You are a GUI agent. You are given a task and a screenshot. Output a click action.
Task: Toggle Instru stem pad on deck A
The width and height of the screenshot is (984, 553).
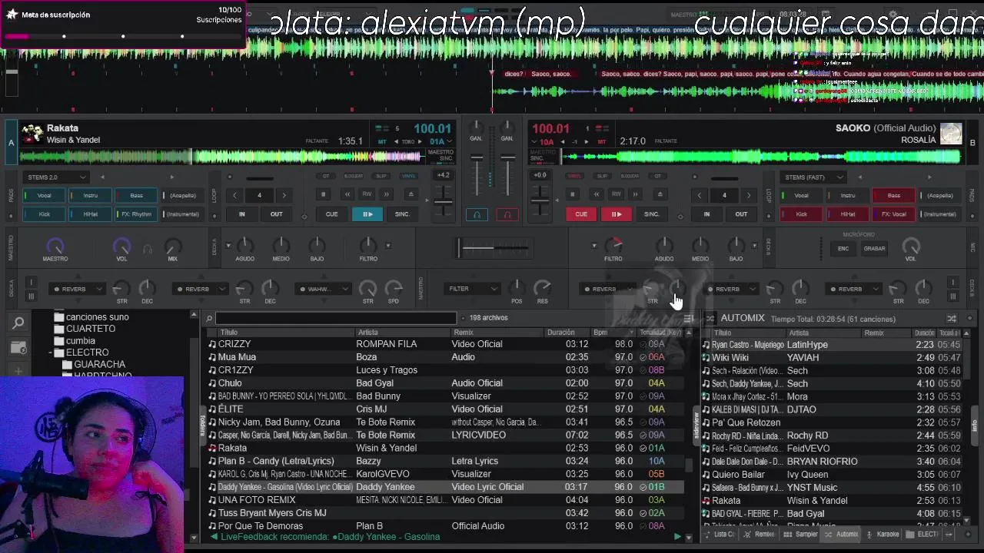tap(90, 195)
